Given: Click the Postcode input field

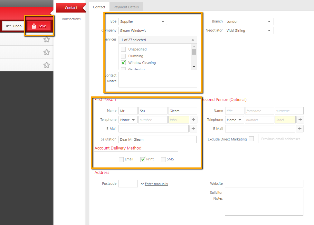Looking at the screenshot, I should click(128, 184).
